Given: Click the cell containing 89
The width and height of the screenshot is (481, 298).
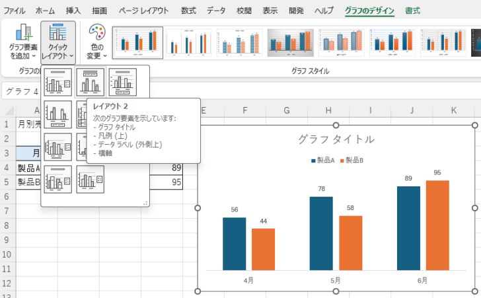Looking at the screenshot, I should [x=166, y=168].
